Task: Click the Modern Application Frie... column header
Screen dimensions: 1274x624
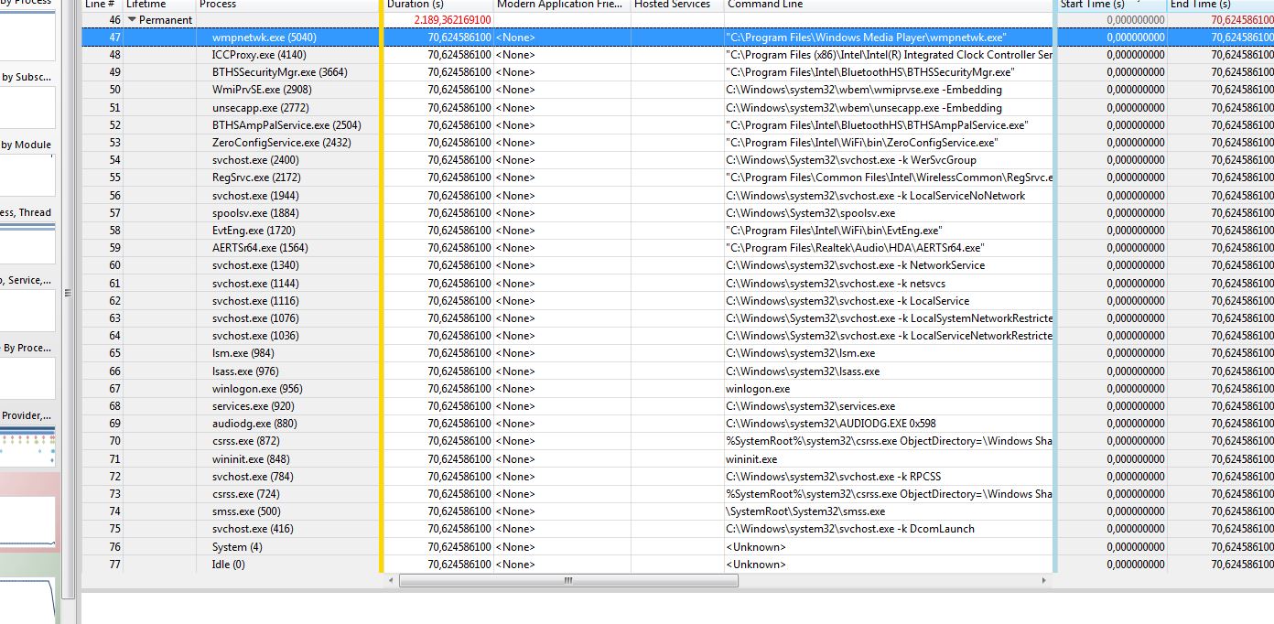Action: pyautogui.click(x=561, y=5)
